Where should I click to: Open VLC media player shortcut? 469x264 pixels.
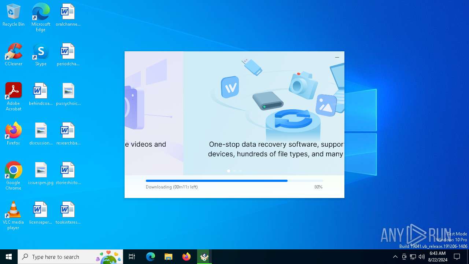pyautogui.click(x=14, y=216)
